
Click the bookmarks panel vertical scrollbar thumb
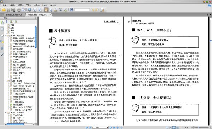click(36, 37)
